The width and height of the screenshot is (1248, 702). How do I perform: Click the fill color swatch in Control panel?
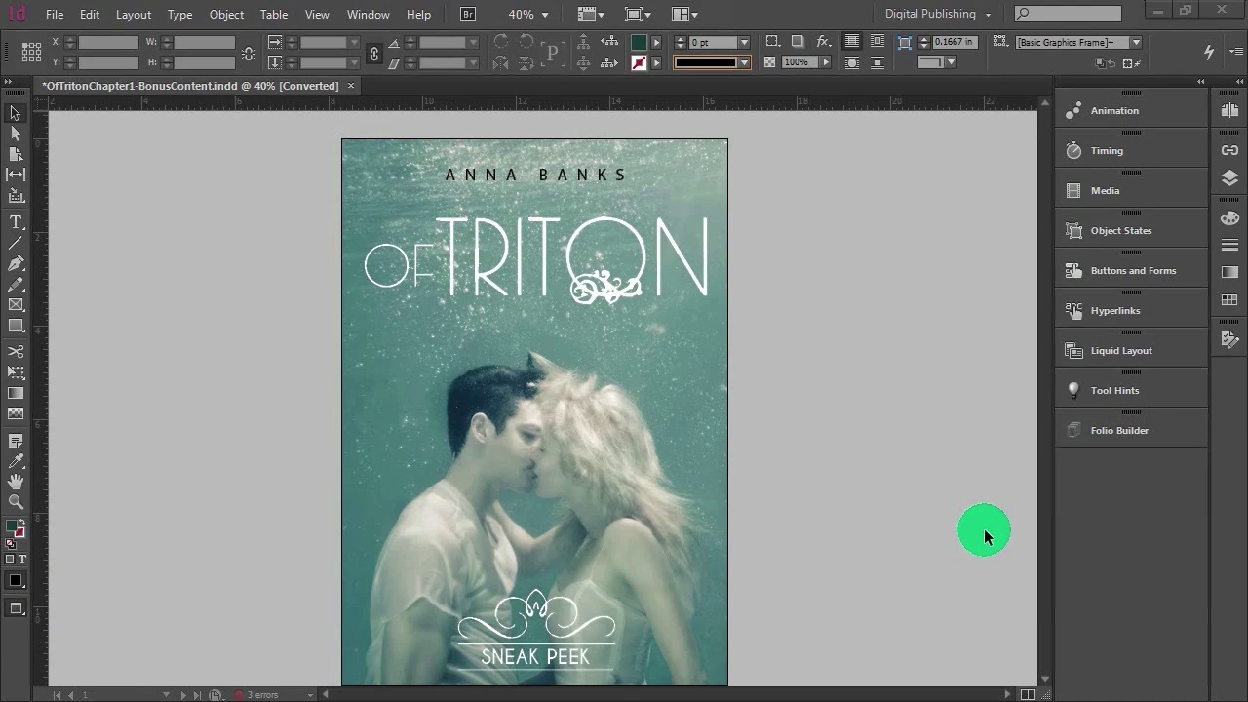coord(639,43)
